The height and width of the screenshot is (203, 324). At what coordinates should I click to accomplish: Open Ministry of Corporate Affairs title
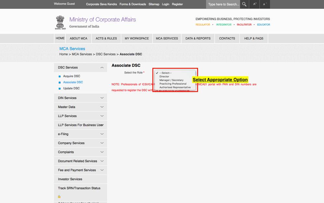[x=102, y=19]
